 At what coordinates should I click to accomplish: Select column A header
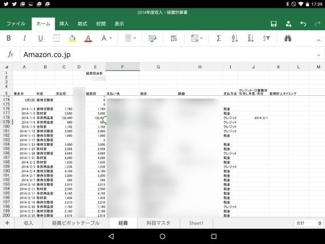click(x=25, y=67)
